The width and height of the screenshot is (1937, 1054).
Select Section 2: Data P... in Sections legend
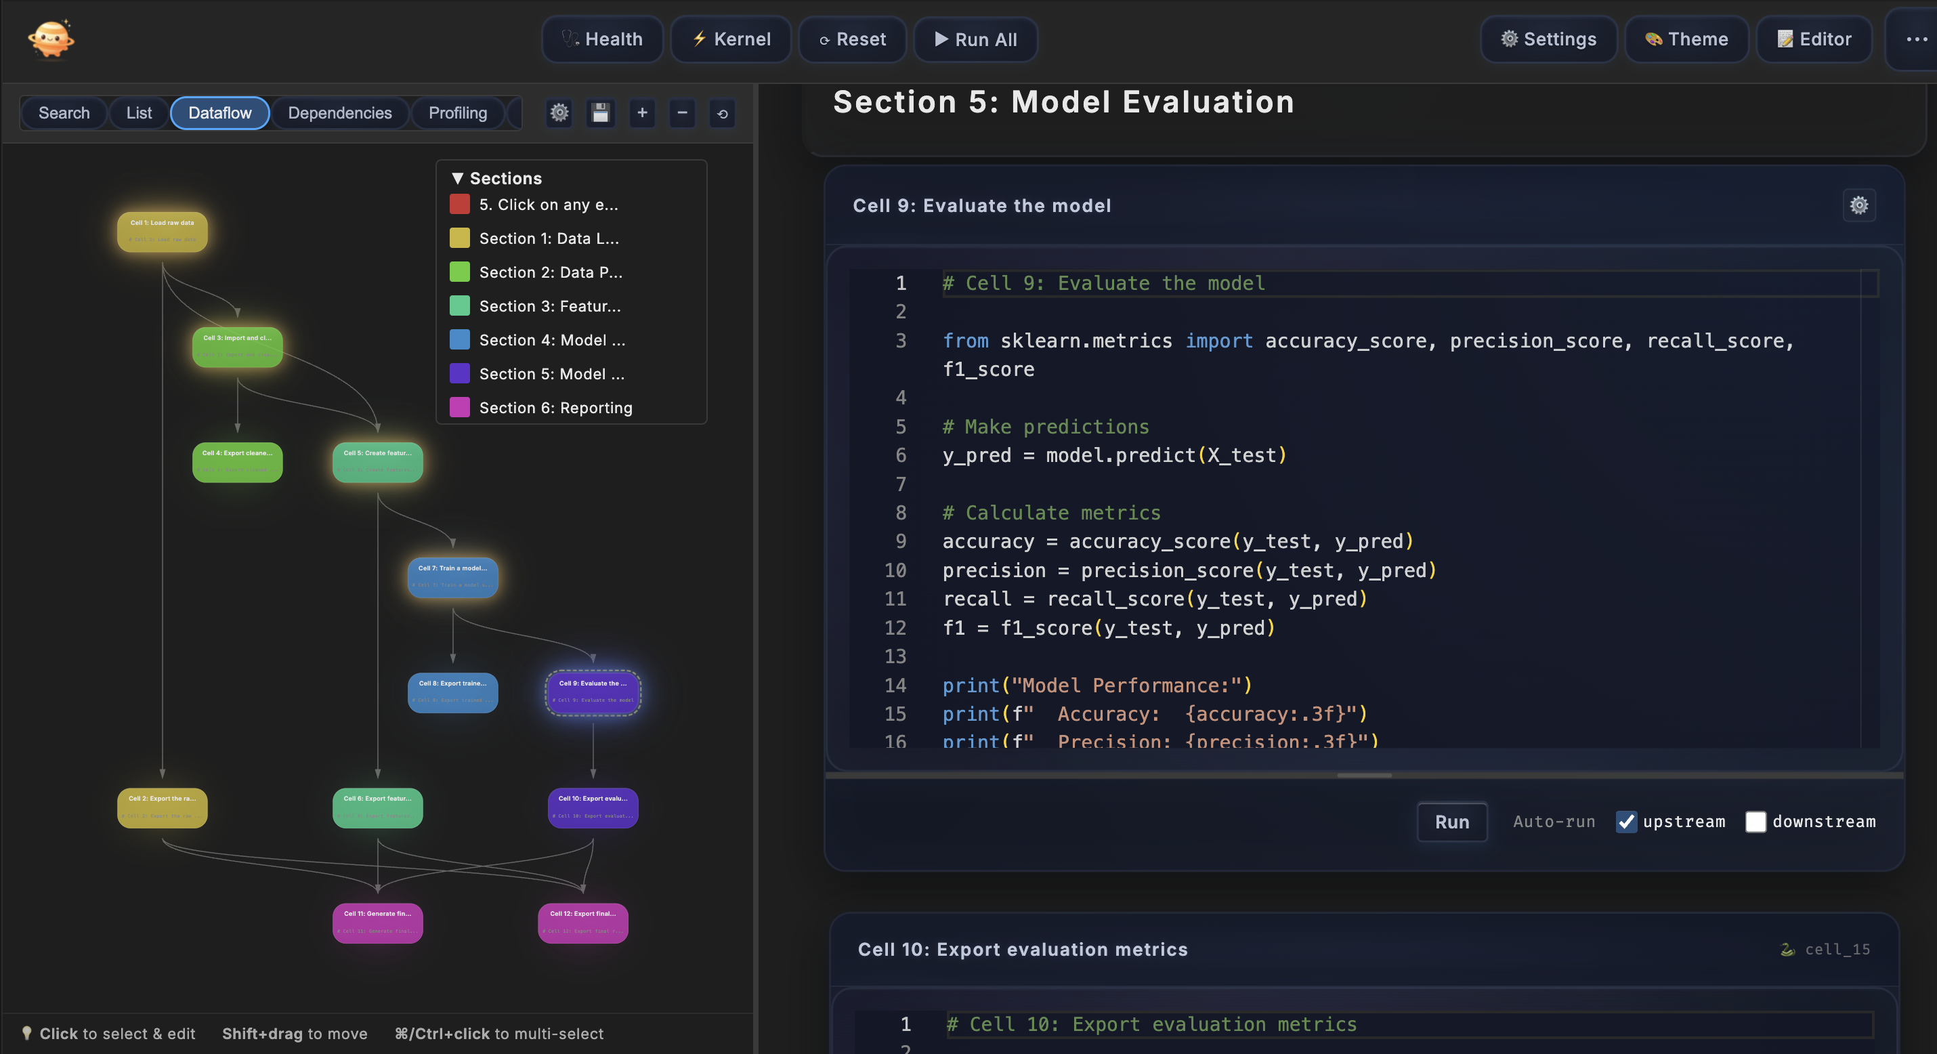tap(551, 272)
